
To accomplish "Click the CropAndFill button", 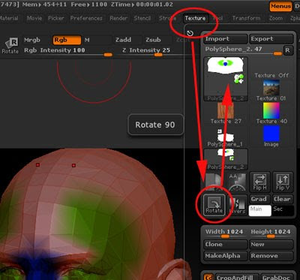I will point(236,277).
